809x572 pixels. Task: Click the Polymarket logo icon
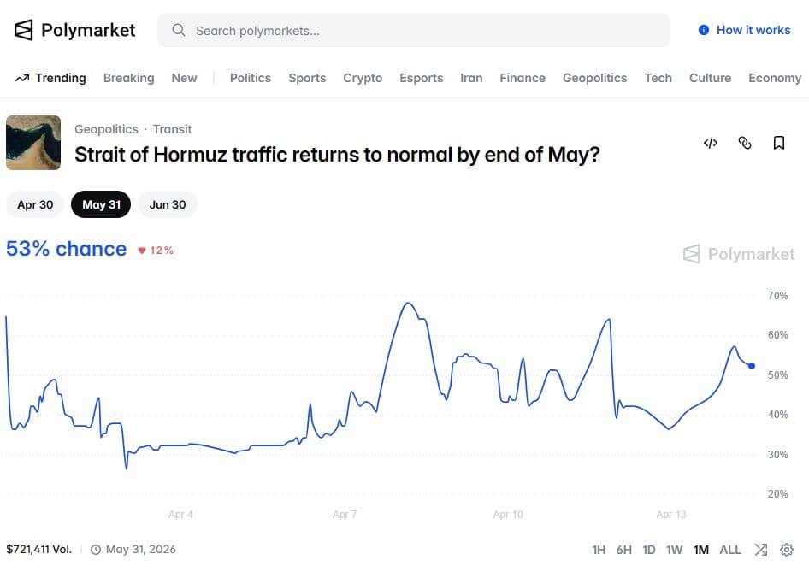pyautogui.click(x=23, y=30)
